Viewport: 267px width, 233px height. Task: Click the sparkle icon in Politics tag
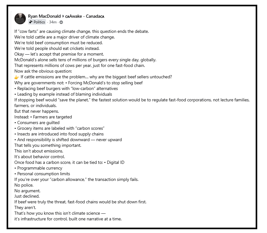coord(31,22)
